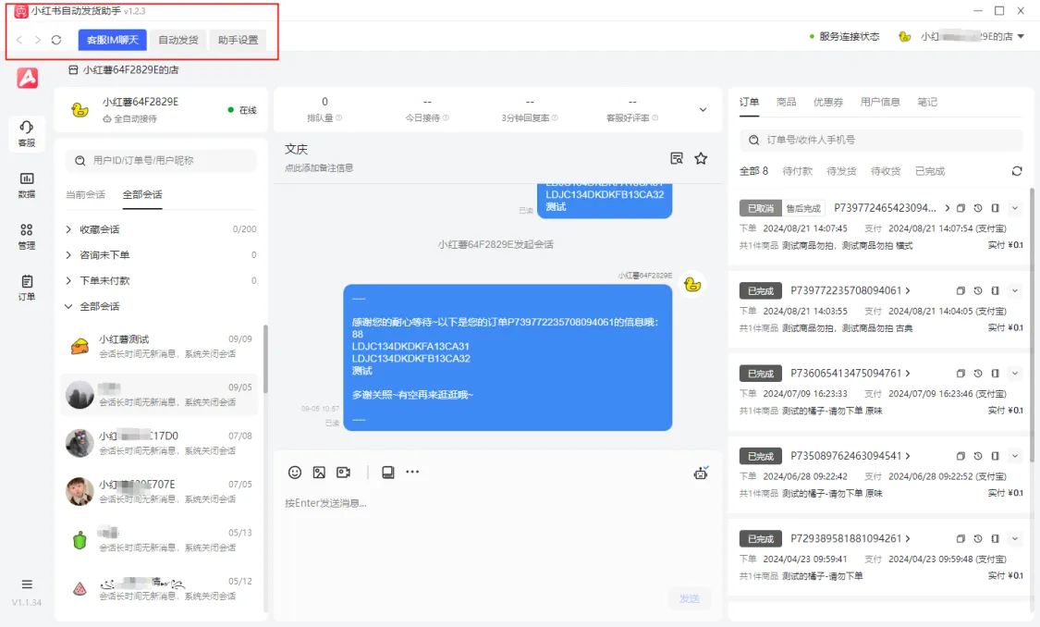Click 点此添加备注信息 under 文庆
Viewport: 1040px width, 627px height.
[x=319, y=168]
